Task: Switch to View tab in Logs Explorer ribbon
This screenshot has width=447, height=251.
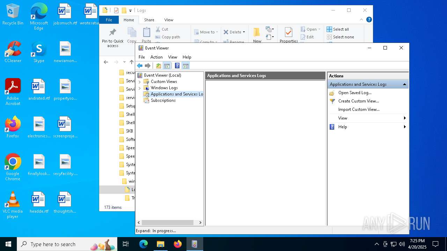Action: [169, 20]
